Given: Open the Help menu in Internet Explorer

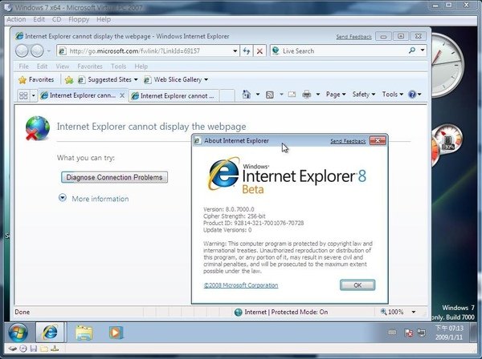Looking at the screenshot, I should coord(141,67).
